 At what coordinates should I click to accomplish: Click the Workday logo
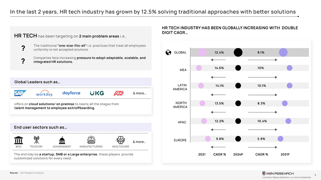coord(44,93)
